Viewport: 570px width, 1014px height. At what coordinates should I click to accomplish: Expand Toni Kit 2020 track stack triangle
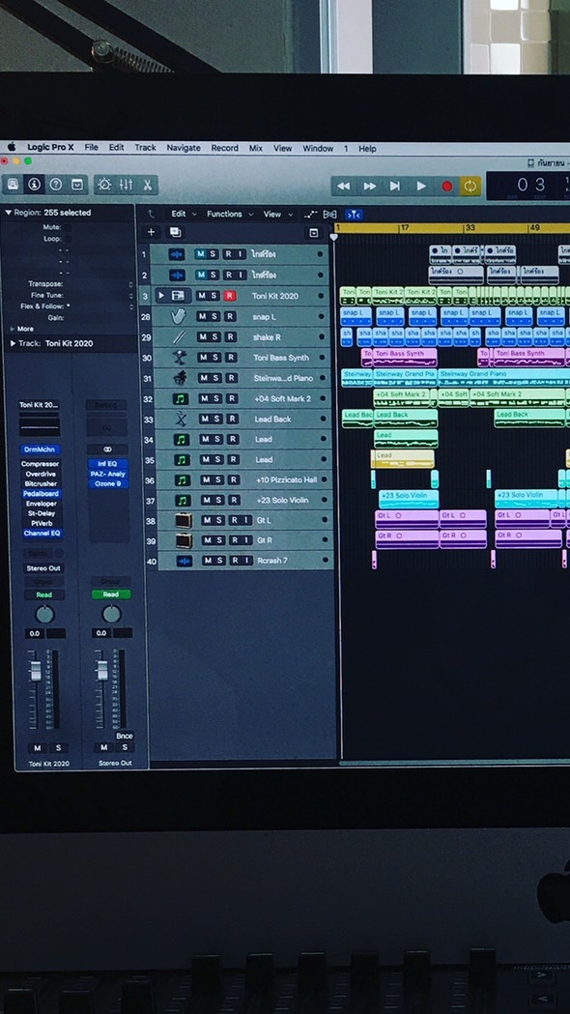point(161,296)
